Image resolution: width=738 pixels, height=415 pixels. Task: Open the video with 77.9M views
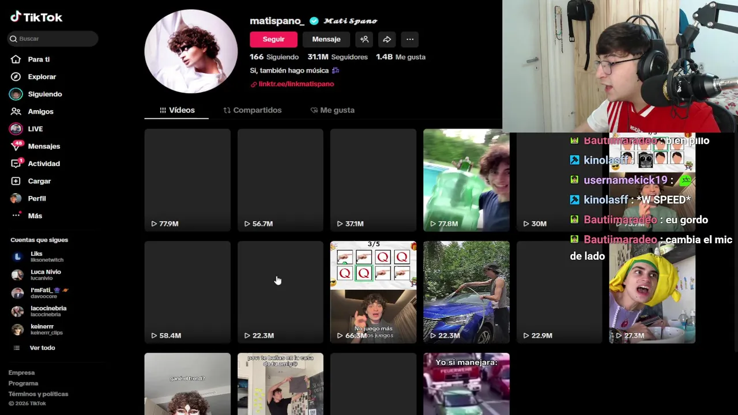point(187,180)
